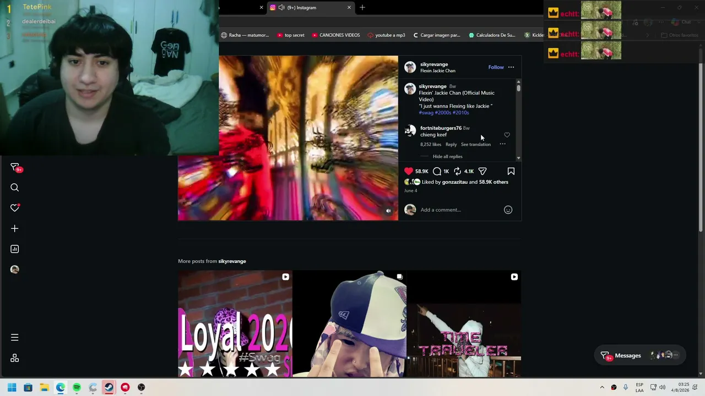Like the fortniteburgers76 comment

(x=507, y=135)
